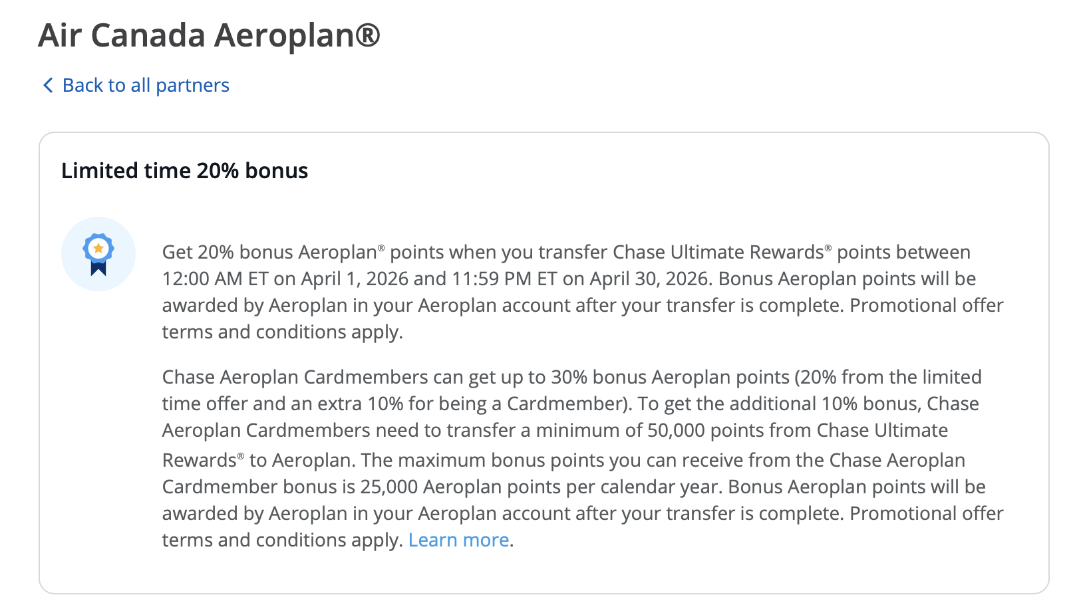The height and width of the screenshot is (609, 1087).
Task: Click "Chase Aeroplan Cardmembers can get" sentence start
Action: pyautogui.click(x=313, y=377)
